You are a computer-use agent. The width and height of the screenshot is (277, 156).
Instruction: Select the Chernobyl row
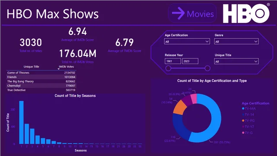tap(42, 86)
